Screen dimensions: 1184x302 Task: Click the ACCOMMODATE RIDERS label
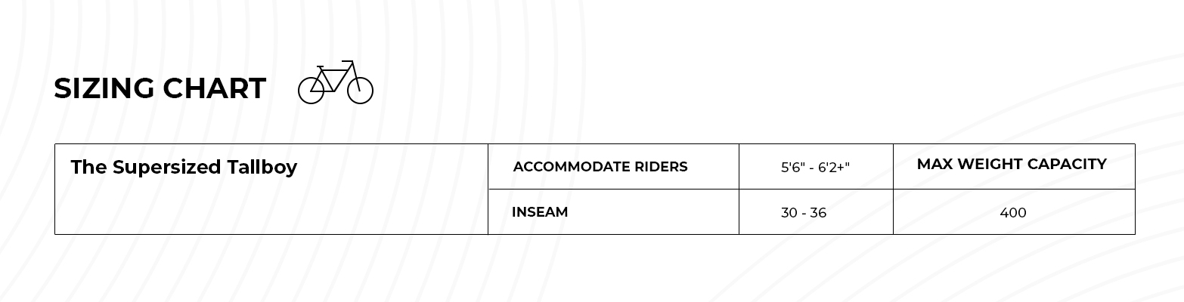pyautogui.click(x=600, y=167)
